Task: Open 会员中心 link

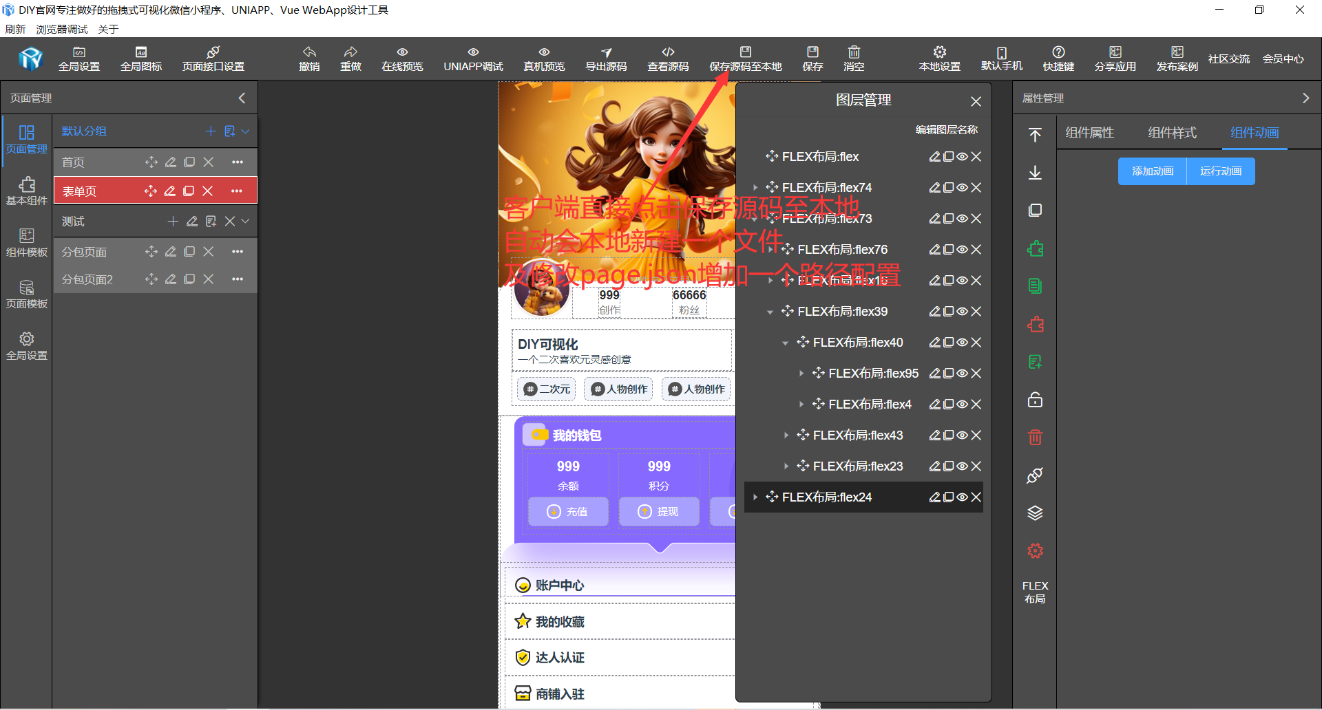Action: 1283,59
